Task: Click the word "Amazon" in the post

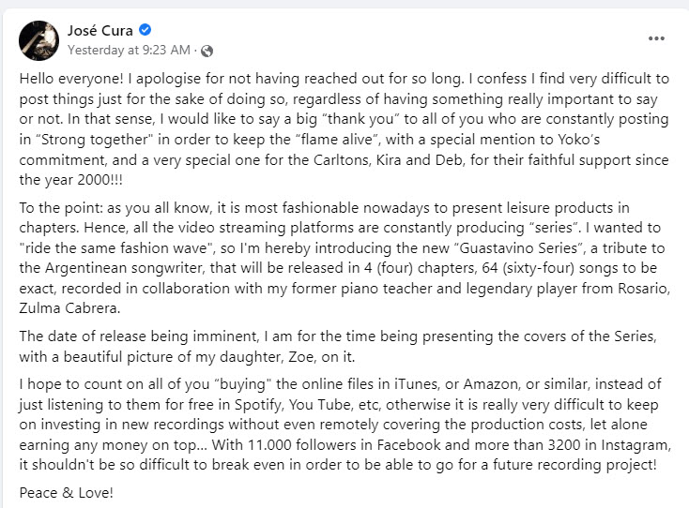Action: (x=490, y=384)
